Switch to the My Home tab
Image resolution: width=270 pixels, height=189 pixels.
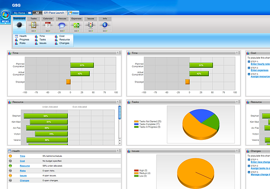(19, 13)
